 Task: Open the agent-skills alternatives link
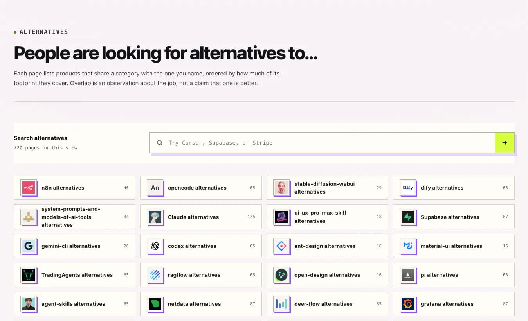pyautogui.click(x=74, y=304)
